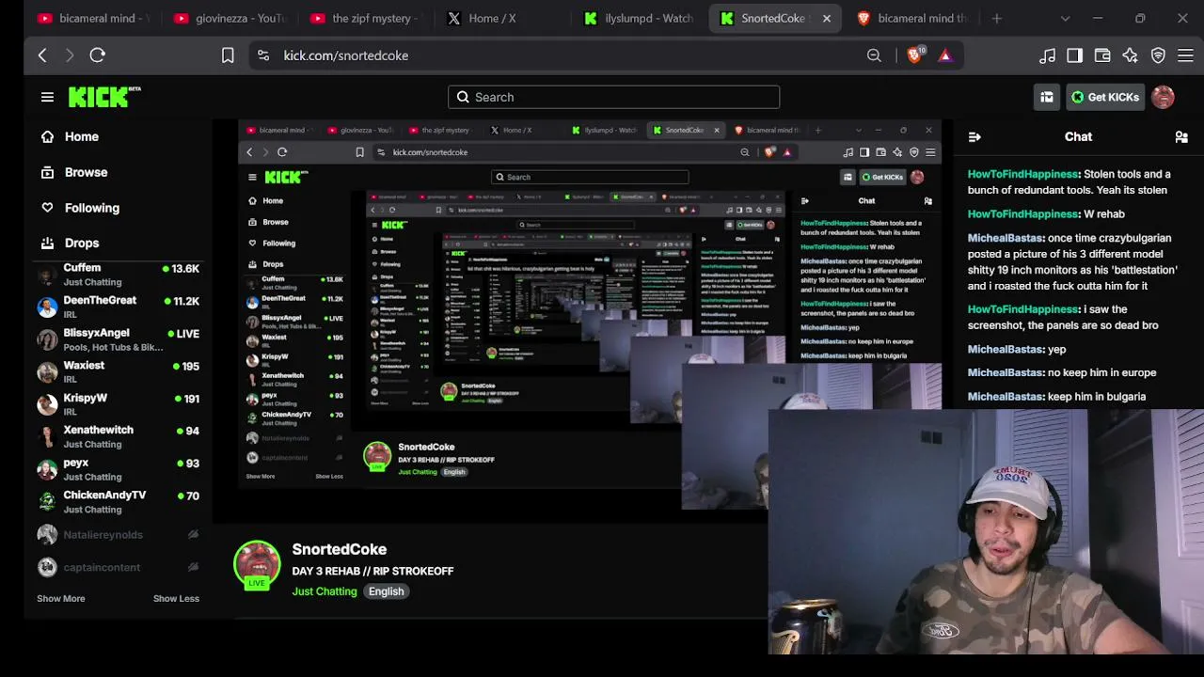The image size is (1204, 677).
Task: Switch to the giovinezza YouTube tab
Action: pyautogui.click(x=230, y=18)
